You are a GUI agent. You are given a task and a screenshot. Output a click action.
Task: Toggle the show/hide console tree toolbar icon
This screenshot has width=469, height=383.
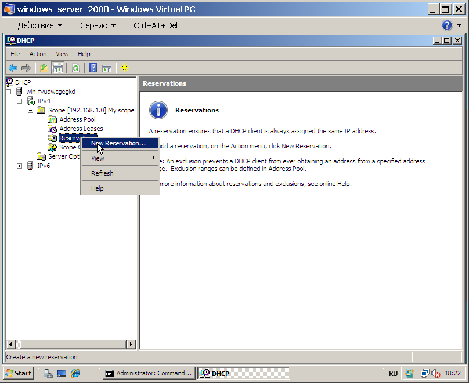(x=57, y=68)
